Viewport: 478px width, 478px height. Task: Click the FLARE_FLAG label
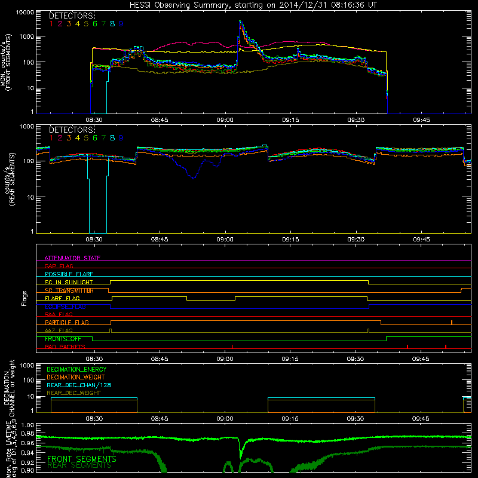(62, 298)
